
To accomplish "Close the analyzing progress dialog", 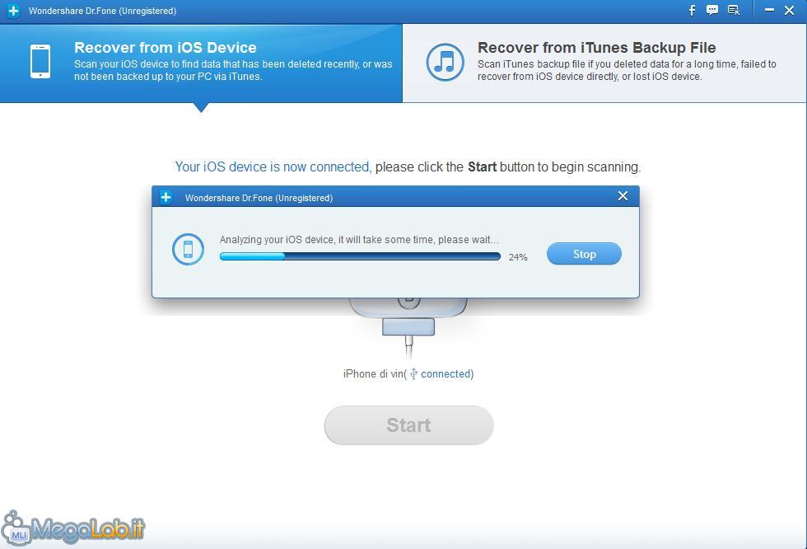I will coord(623,196).
